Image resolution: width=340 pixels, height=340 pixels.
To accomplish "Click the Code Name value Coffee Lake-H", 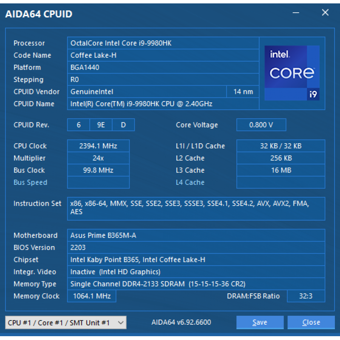I will pyautogui.click(x=163, y=55).
